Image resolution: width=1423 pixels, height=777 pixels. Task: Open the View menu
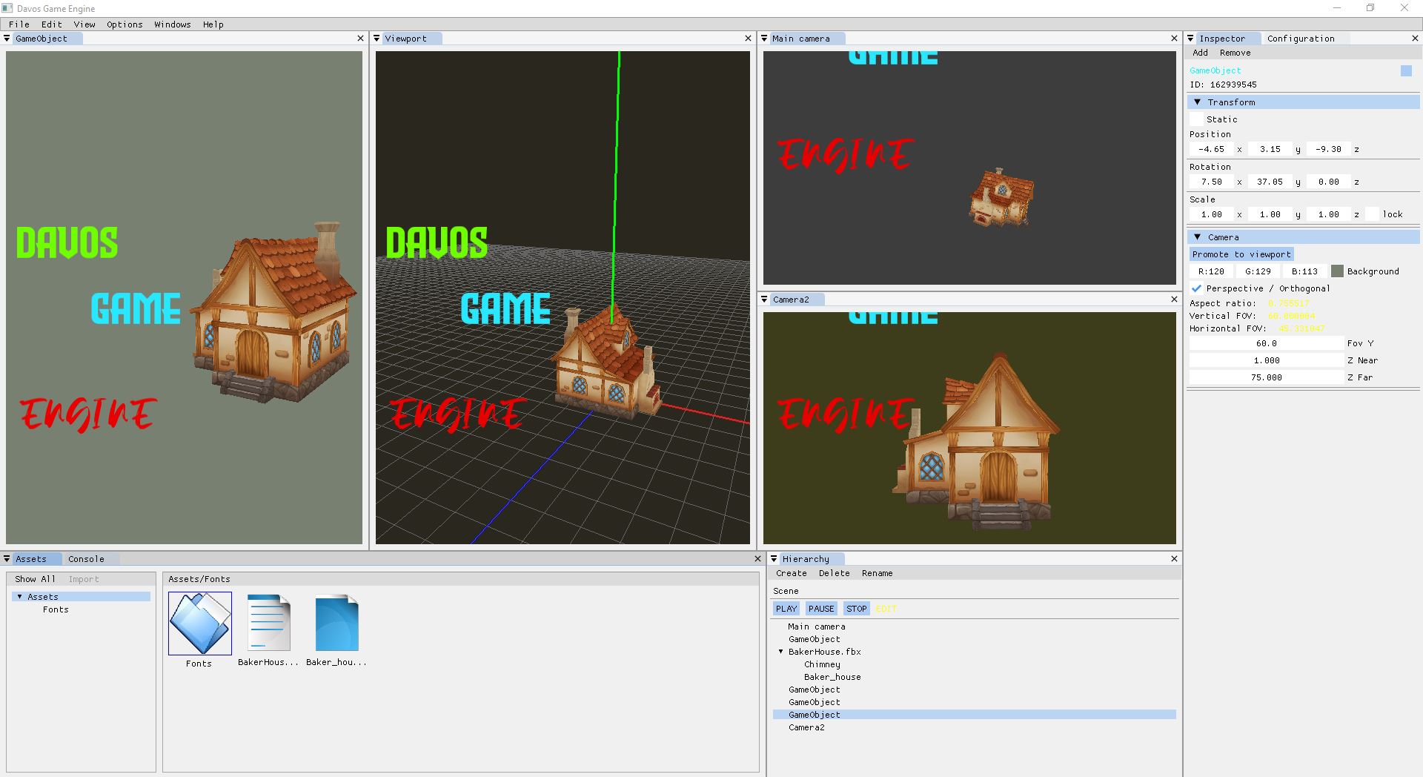[x=84, y=24]
